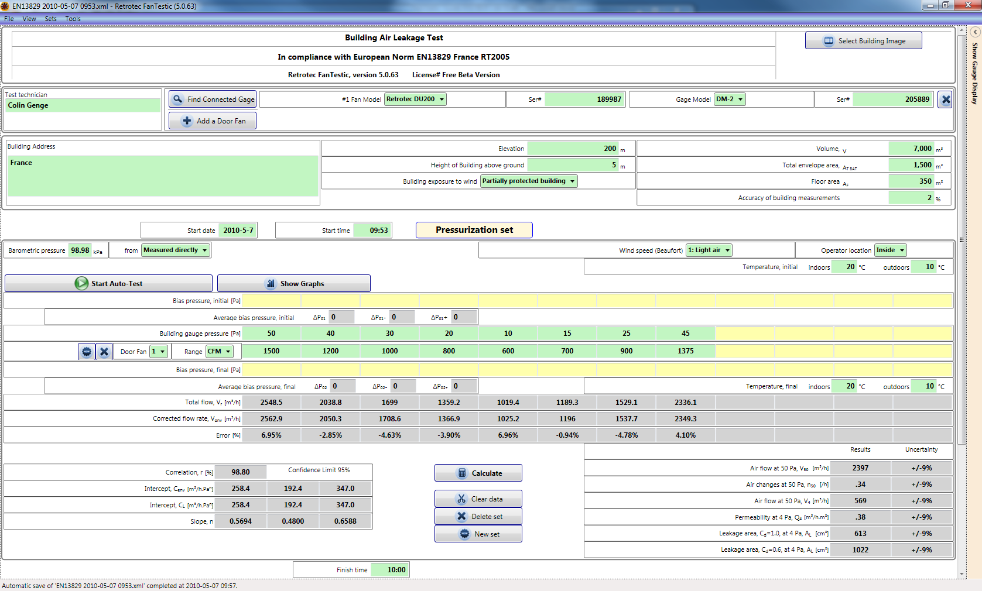The image size is (982, 591).
Task: Click the Pressurization set button
Action: (474, 230)
